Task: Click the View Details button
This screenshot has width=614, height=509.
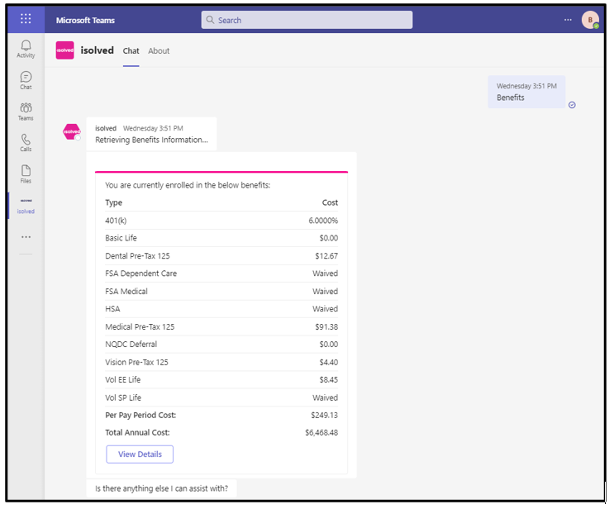Action: pos(140,454)
